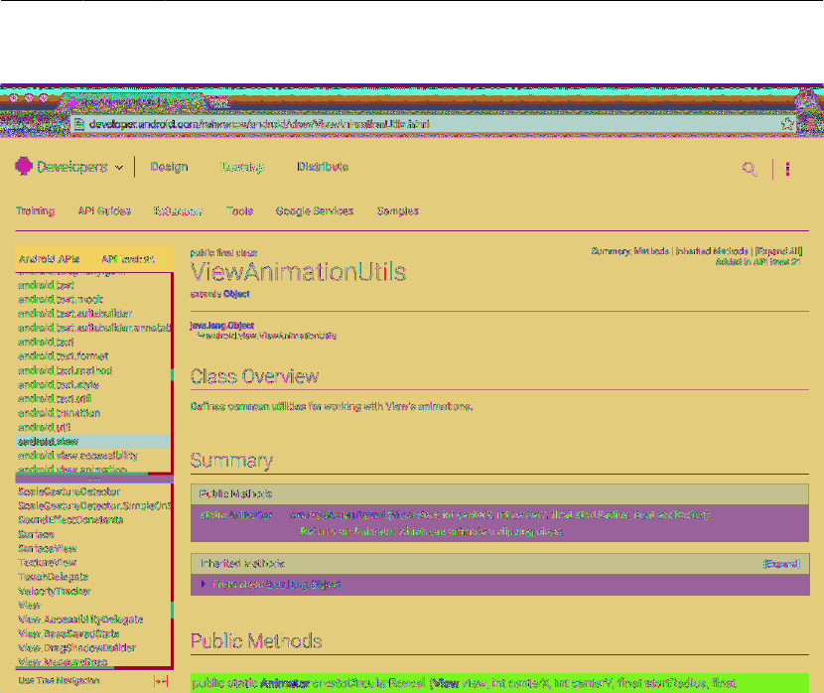Image resolution: width=824 pixels, height=693 pixels.
Task: Click the package list vertical scrollbar
Action: [172, 373]
